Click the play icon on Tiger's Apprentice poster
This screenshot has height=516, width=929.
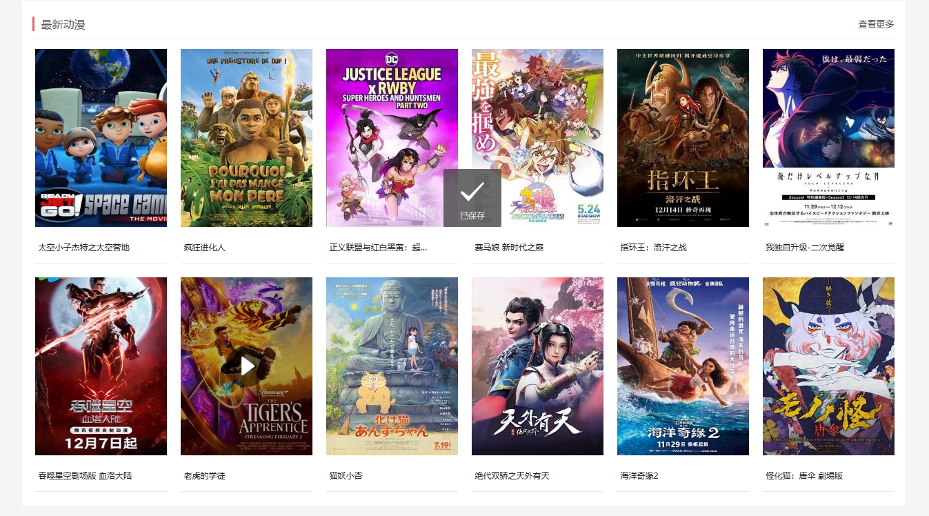pos(247,366)
